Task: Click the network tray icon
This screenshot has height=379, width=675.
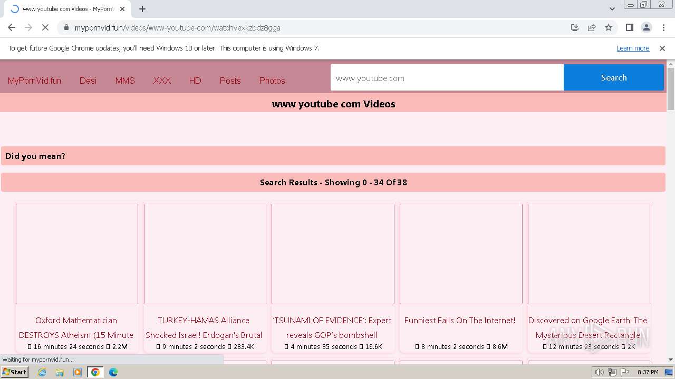Action: click(612, 372)
